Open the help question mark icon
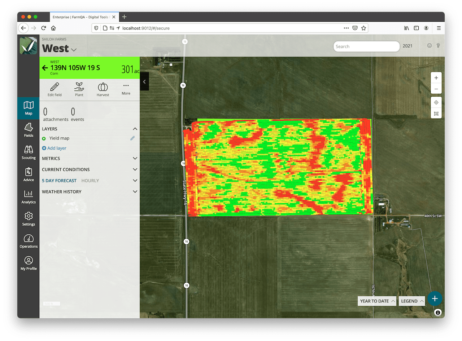The image size is (462, 341). click(438, 46)
